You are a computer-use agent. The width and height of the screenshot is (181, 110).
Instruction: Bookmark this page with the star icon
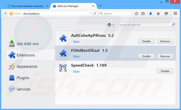coord(136,14)
